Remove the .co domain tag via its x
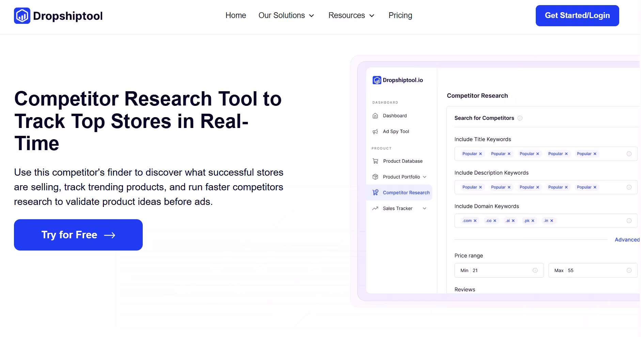Viewport: 641px width, 337px height. [x=495, y=221]
